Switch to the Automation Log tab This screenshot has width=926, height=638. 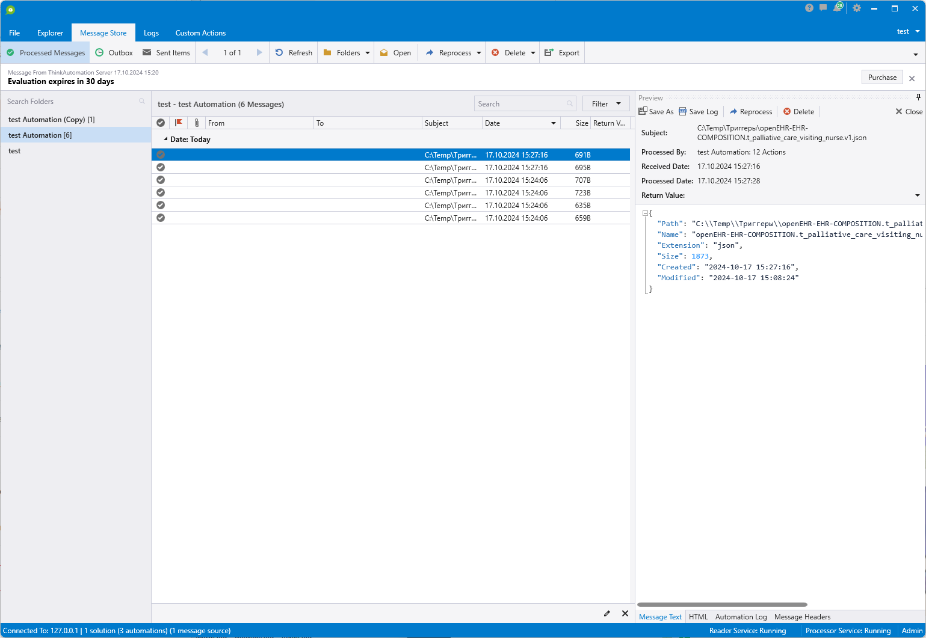click(x=741, y=617)
